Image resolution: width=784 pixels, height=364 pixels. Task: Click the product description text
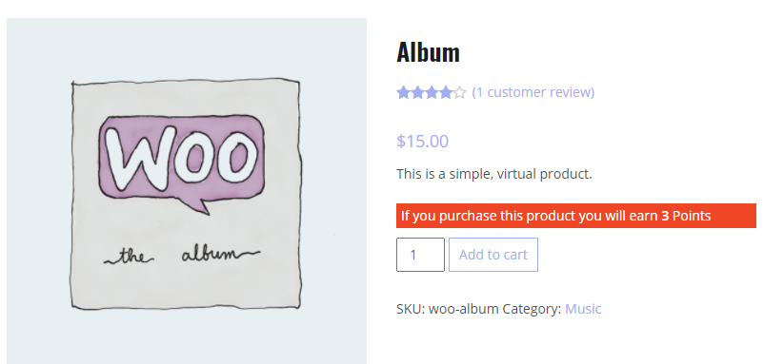click(494, 175)
